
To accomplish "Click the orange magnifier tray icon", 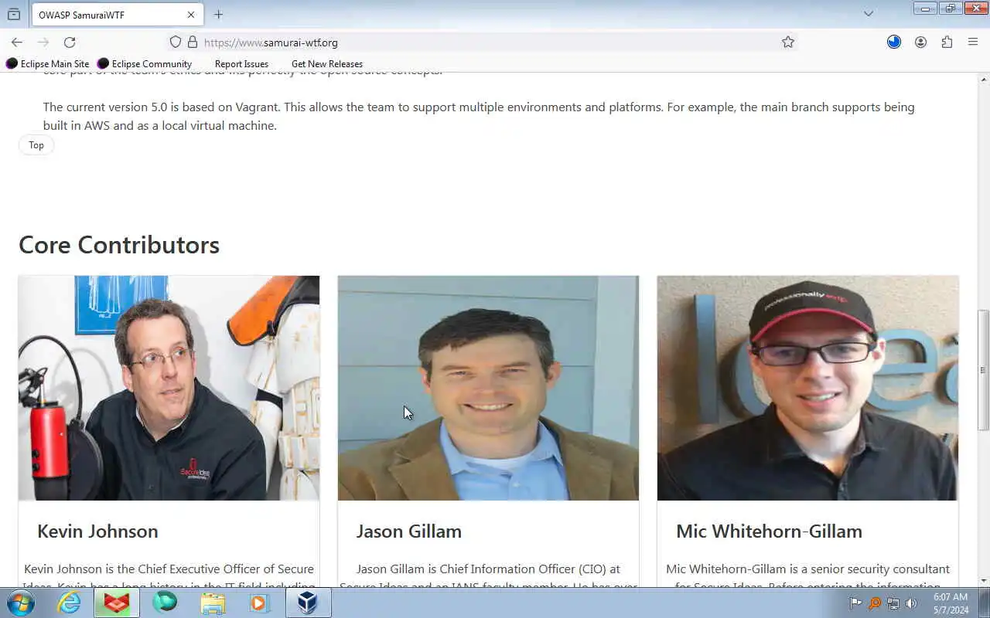I will point(875,603).
